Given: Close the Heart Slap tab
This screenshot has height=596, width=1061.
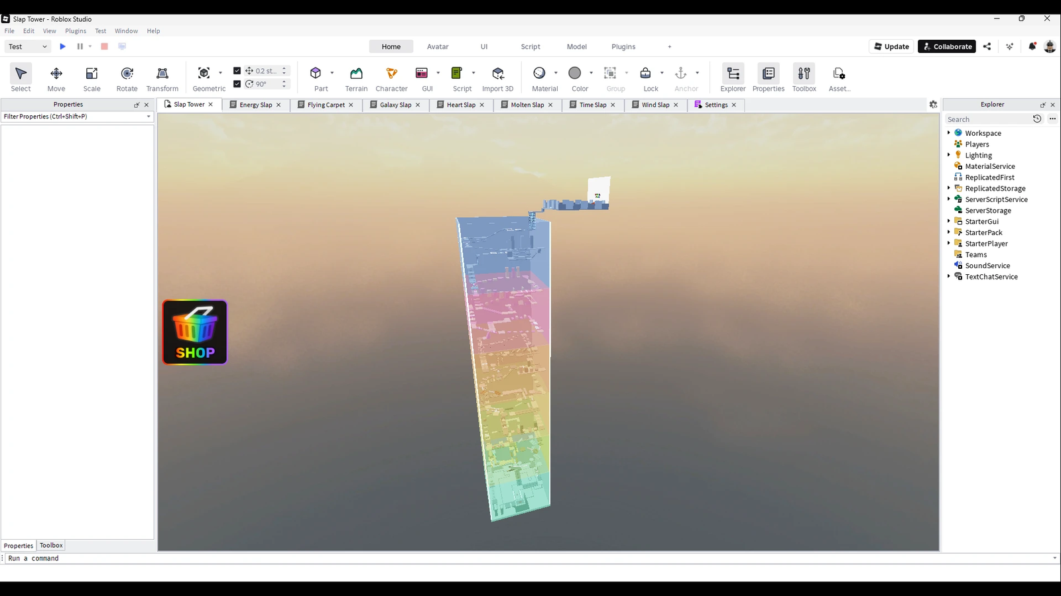Looking at the screenshot, I should tap(482, 105).
